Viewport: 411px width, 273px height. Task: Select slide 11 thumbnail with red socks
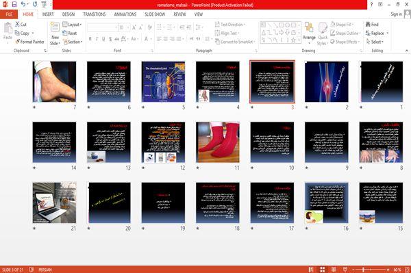218,142
